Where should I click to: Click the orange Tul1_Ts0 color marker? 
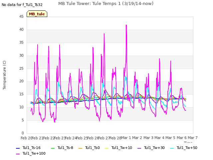click(81, 148)
